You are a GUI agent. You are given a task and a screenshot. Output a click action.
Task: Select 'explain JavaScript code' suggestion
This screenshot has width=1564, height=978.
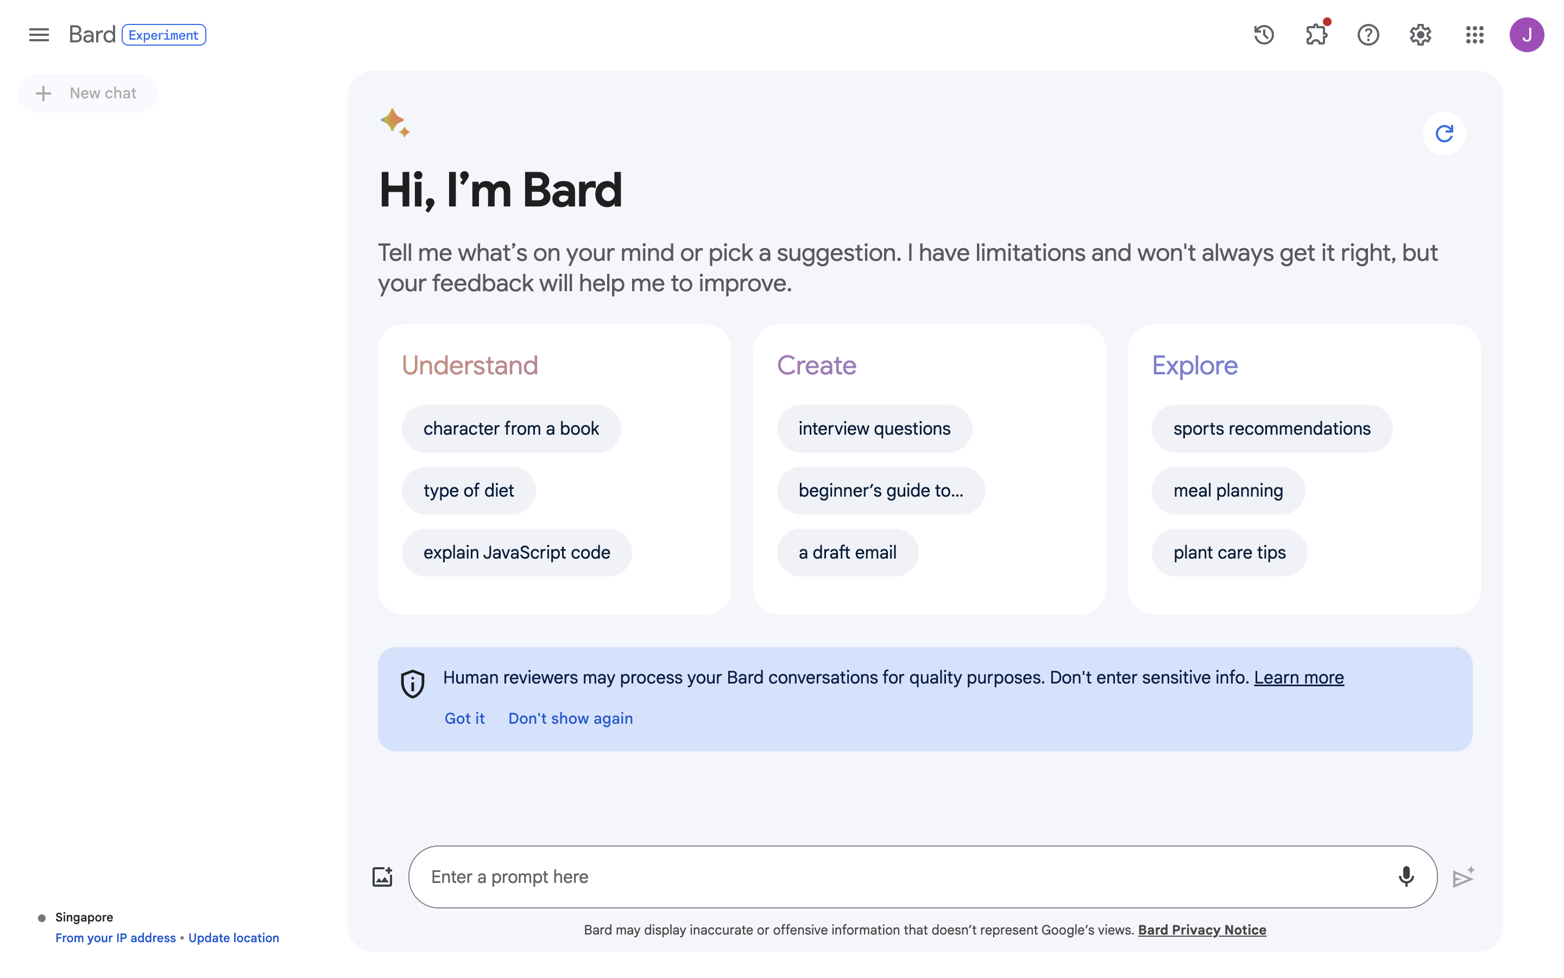[x=517, y=552]
